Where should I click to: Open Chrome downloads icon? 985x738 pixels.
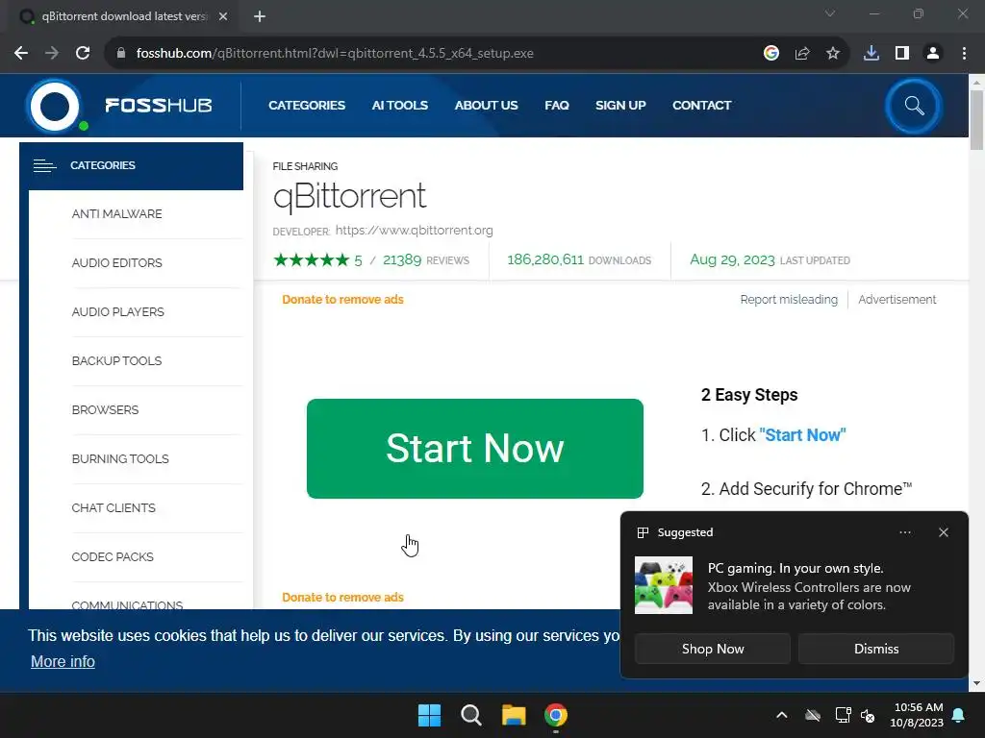pos(871,54)
